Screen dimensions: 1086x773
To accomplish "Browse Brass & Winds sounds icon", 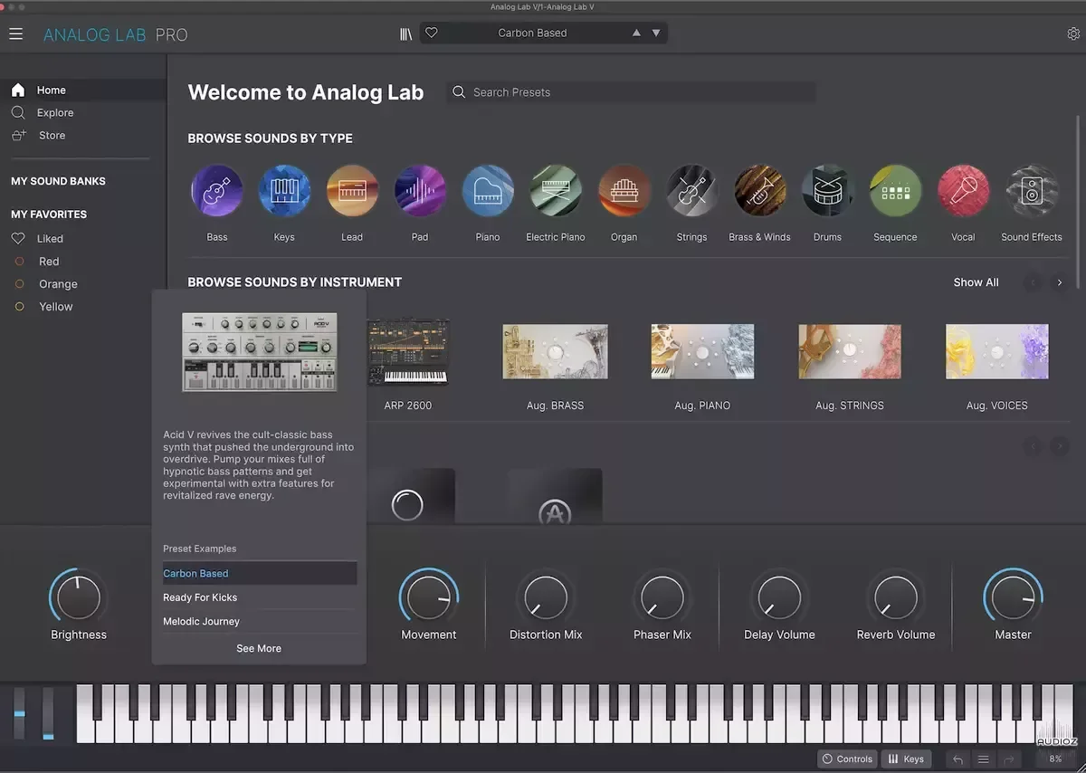I will click(759, 191).
